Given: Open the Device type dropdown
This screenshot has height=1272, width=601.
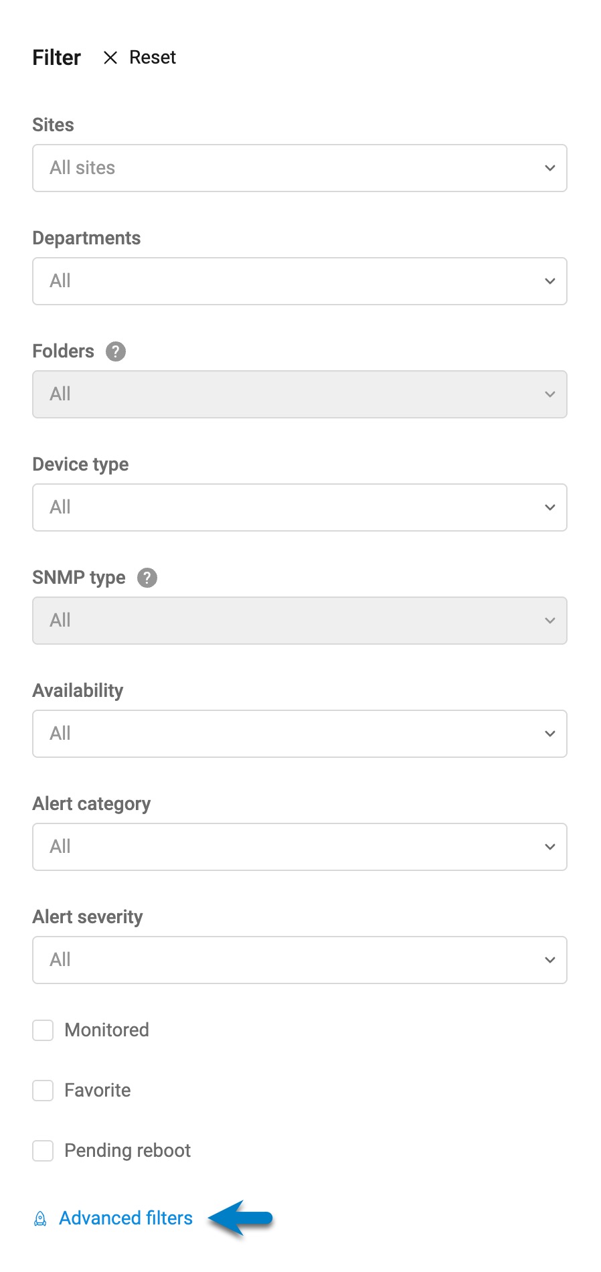Looking at the screenshot, I should point(299,507).
